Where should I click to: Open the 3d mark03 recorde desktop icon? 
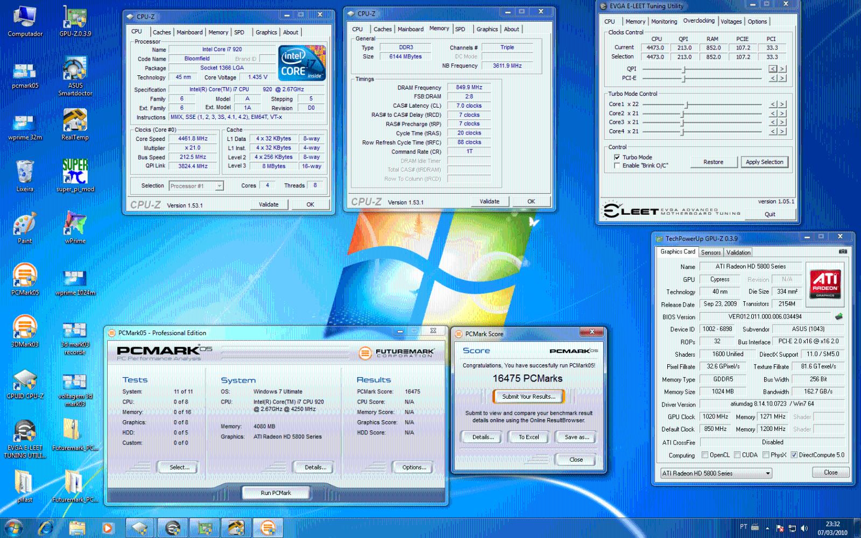pyautogui.click(x=75, y=338)
